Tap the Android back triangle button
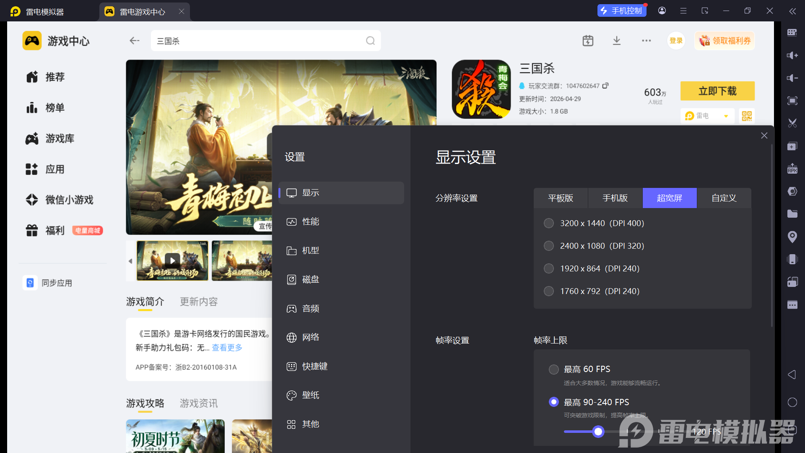805x453 pixels. 792,375
